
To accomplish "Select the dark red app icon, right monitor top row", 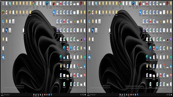I will tap(167, 3).
